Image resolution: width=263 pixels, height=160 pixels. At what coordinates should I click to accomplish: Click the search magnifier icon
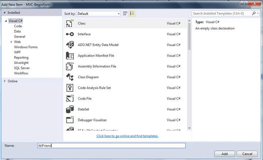[254, 13]
